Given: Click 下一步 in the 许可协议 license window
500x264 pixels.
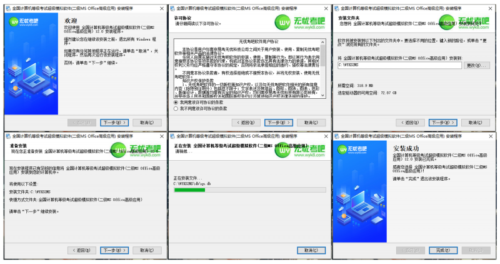Looking at the screenshot, I should click(279, 123).
